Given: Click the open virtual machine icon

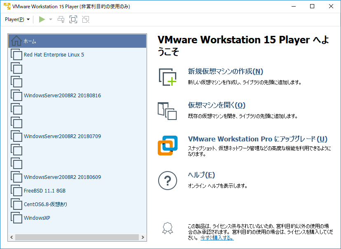Looking at the screenshot, I should pos(167,111).
